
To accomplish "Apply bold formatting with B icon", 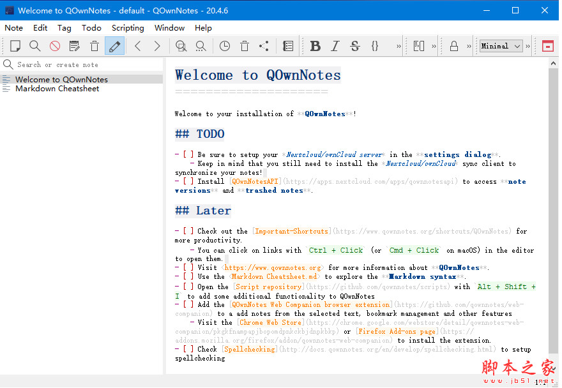I will (x=315, y=46).
